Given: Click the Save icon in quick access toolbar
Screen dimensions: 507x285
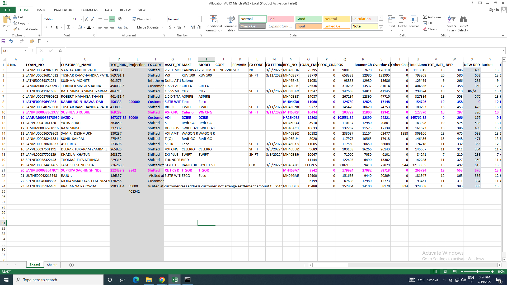Looking at the screenshot, I should pyautogui.click(x=3, y=41).
